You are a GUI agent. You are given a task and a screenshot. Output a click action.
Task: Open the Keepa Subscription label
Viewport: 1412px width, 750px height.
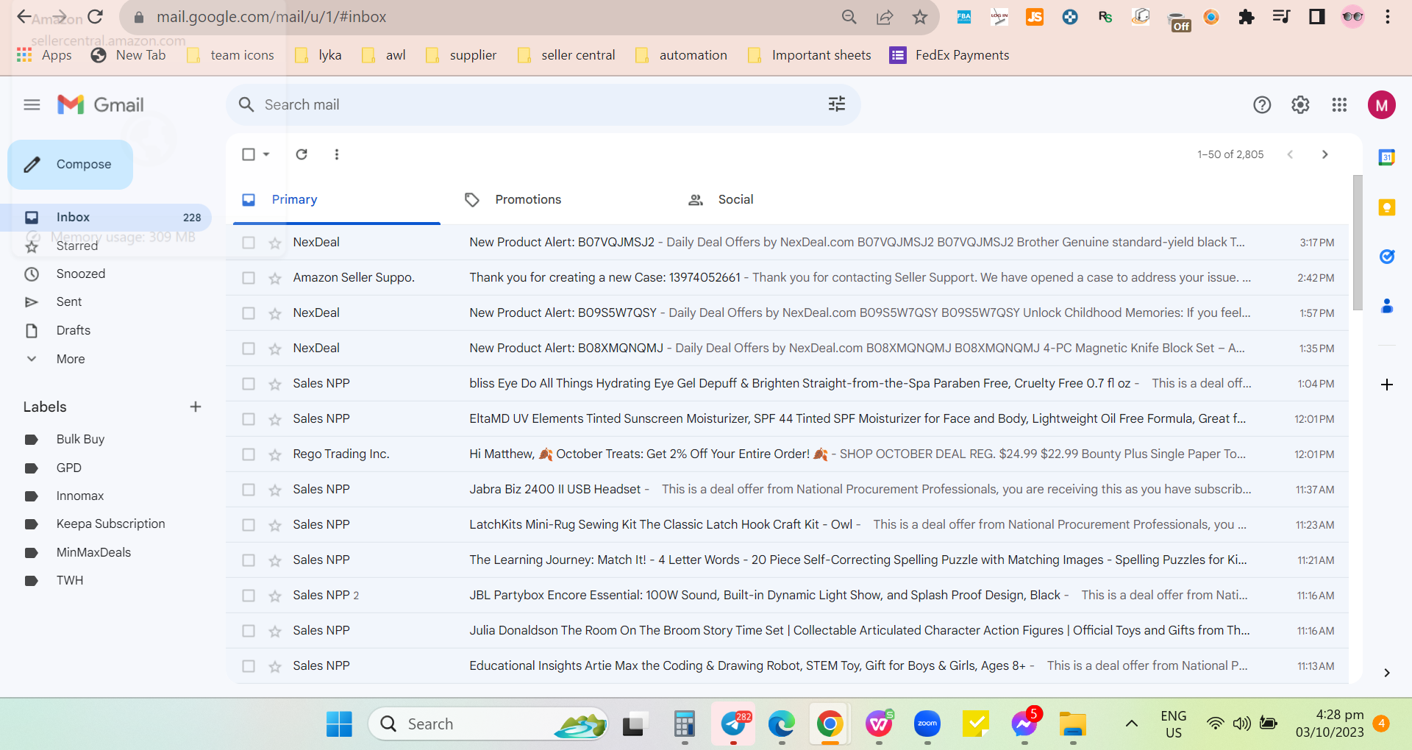click(110, 524)
